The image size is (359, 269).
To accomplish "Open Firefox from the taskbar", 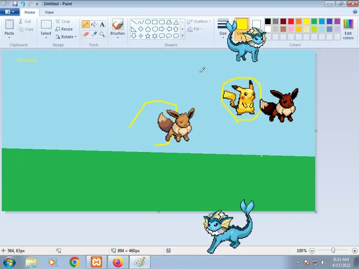I will [118, 262].
